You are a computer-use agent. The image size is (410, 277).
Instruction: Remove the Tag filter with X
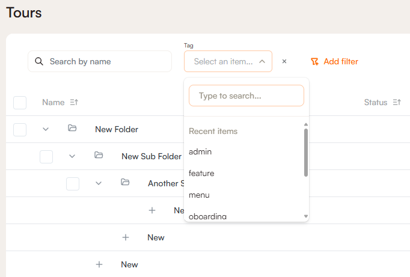tap(284, 61)
